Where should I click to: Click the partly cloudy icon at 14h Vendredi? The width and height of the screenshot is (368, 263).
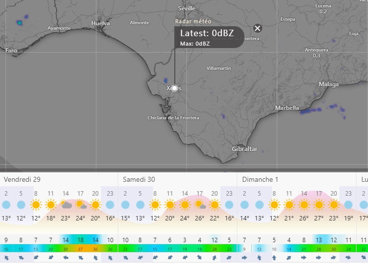[66, 205]
